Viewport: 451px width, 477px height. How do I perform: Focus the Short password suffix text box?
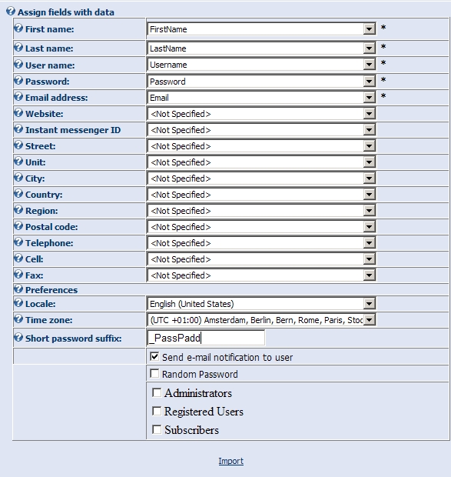(x=206, y=338)
